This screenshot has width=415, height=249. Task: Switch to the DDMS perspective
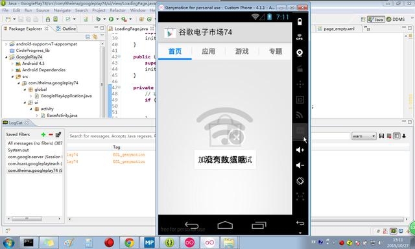pyautogui.click(x=396, y=19)
